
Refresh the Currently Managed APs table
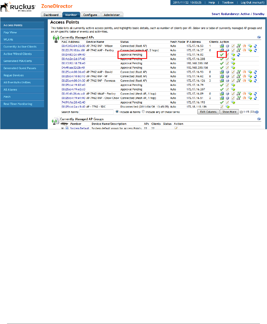point(259,37)
